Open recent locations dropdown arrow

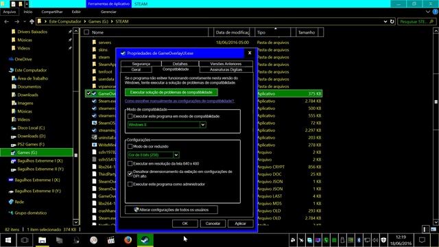(25, 21)
